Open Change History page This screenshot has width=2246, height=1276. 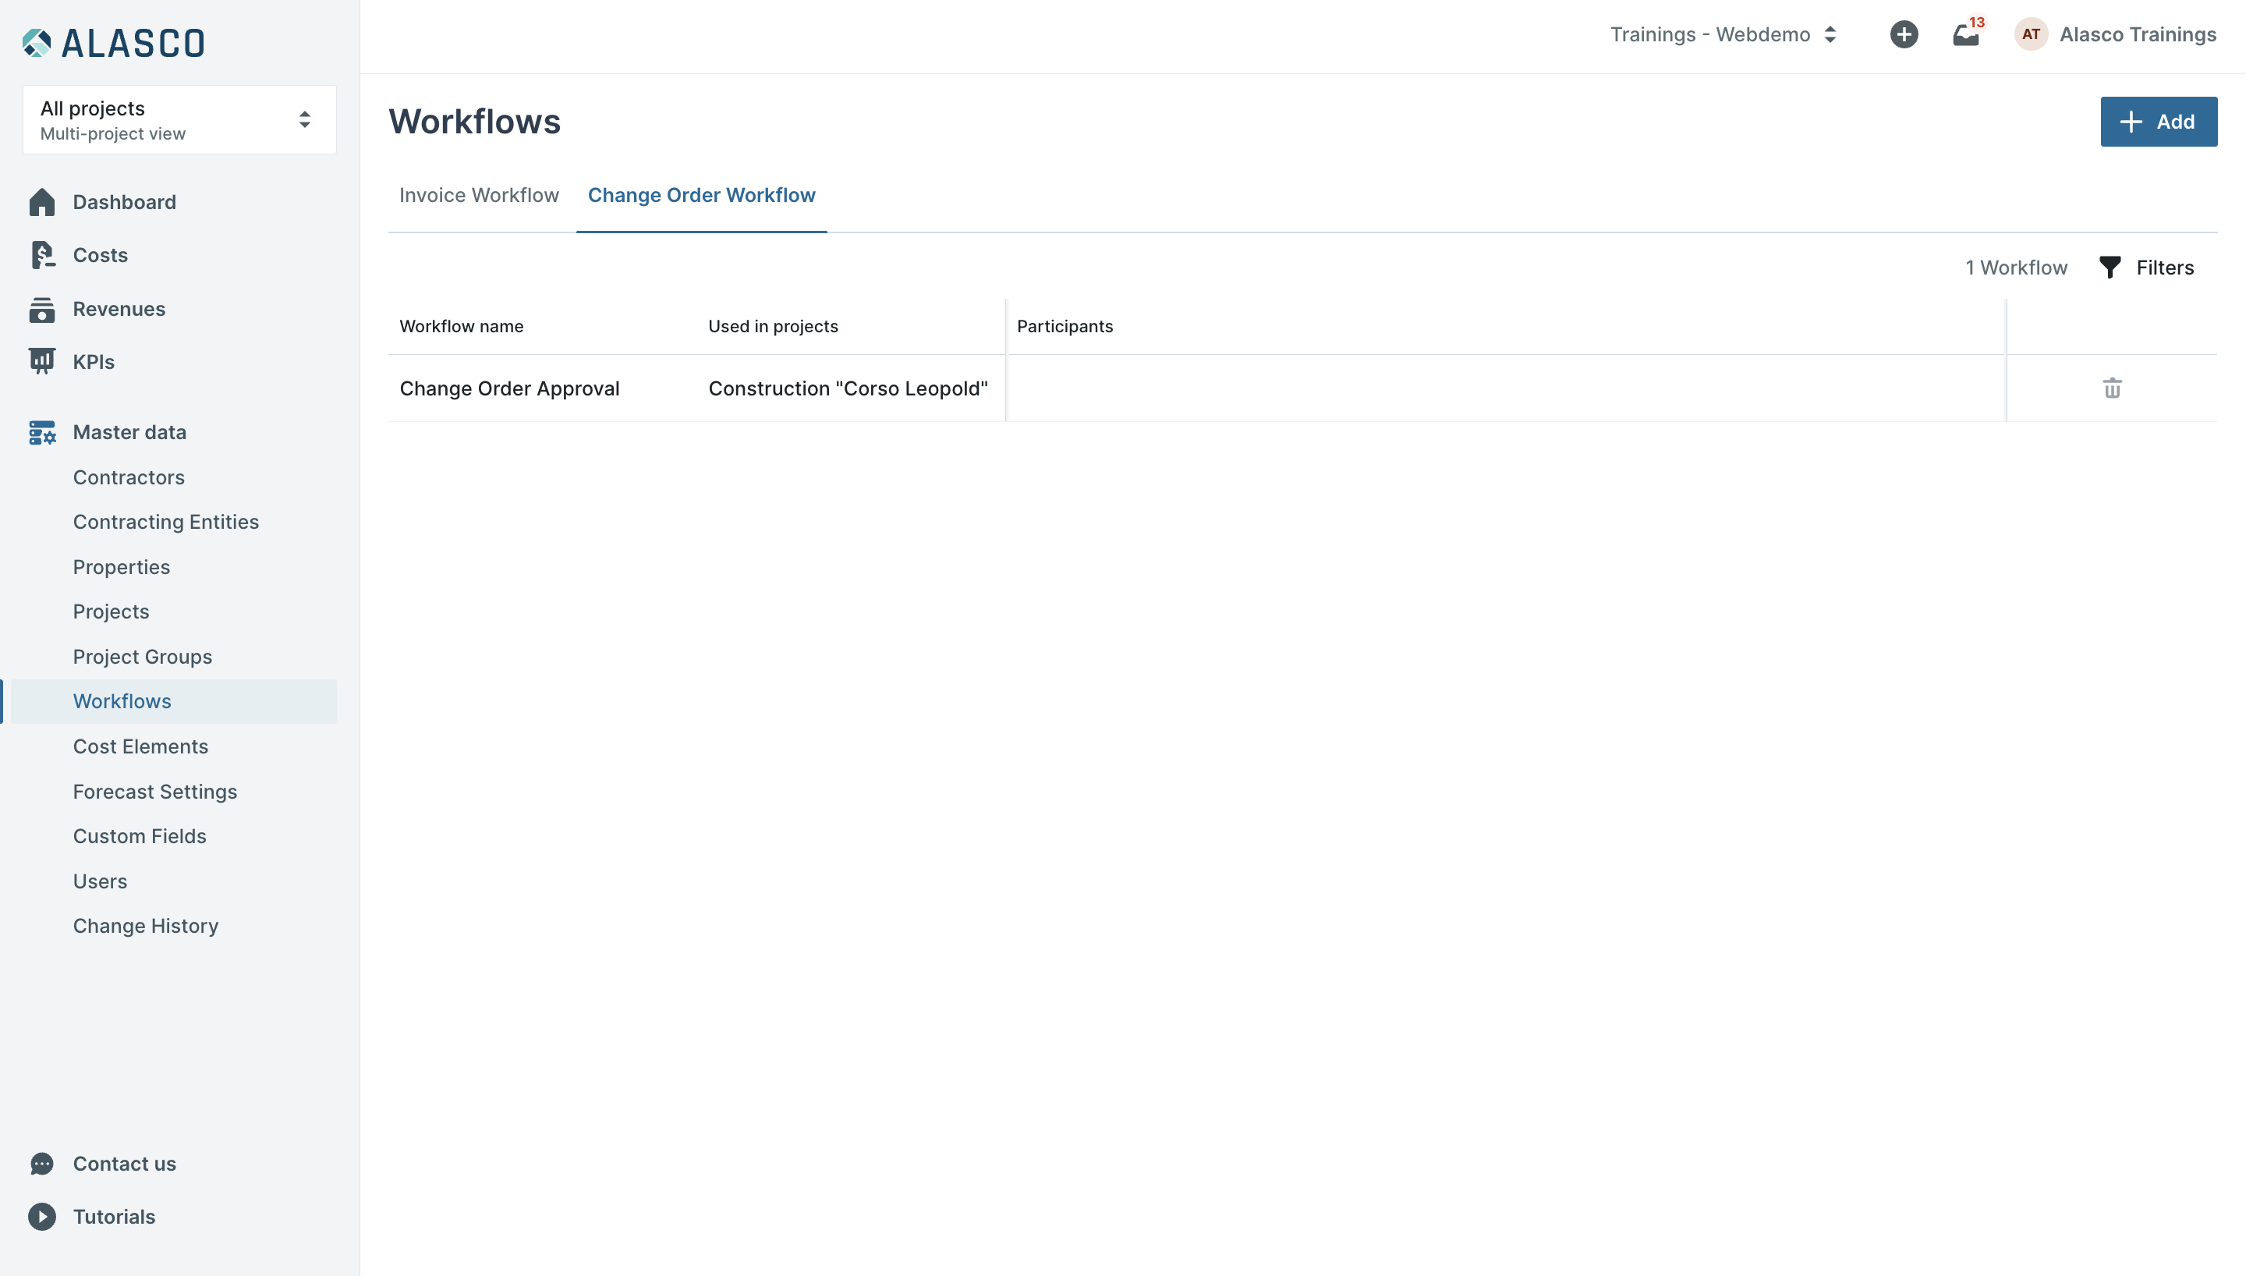[145, 927]
